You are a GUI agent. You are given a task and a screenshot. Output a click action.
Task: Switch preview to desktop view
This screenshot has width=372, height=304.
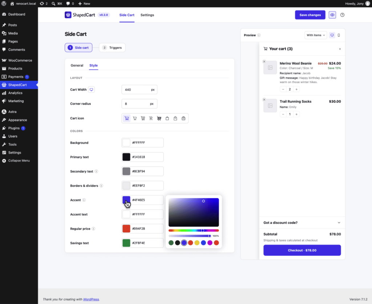(x=332, y=35)
